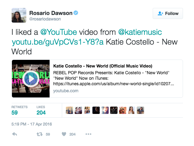Play the New World video thumbnail

[31, 79]
